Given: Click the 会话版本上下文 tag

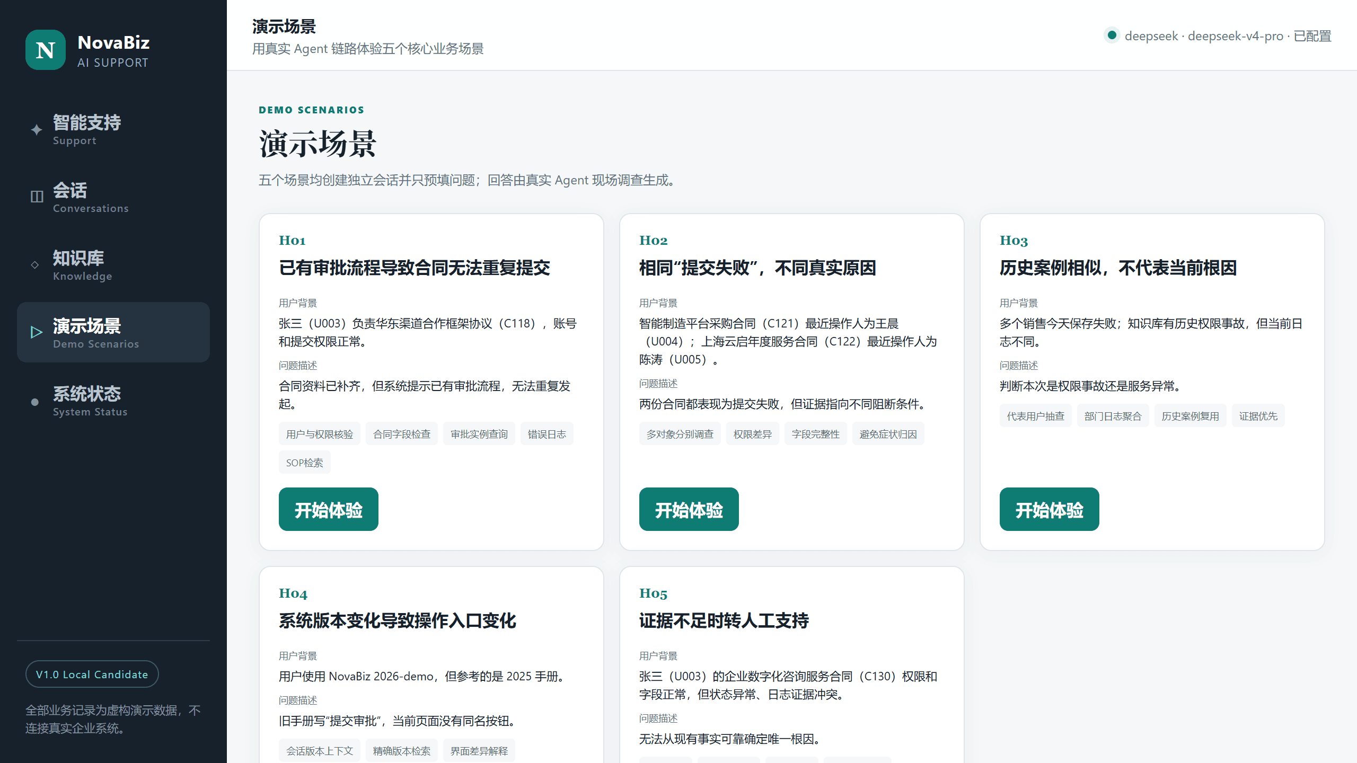Looking at the screenshot, I should click(320, 751).
